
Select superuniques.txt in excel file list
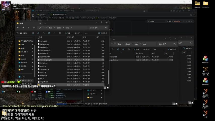pos(71,57)
